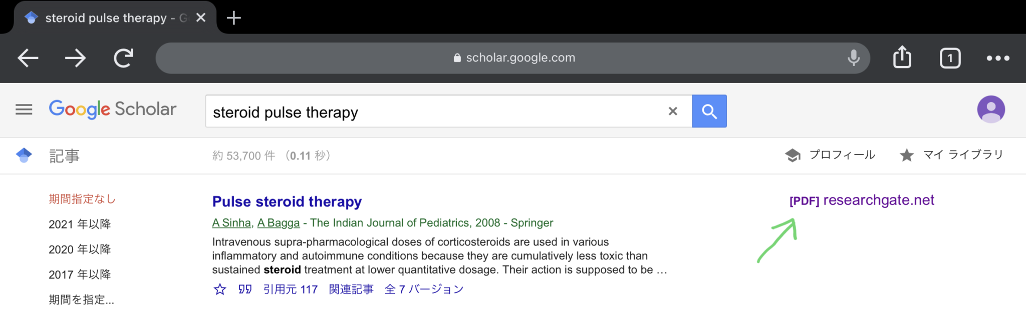
Task: Save article with the star icon
Action: [220, 289]
